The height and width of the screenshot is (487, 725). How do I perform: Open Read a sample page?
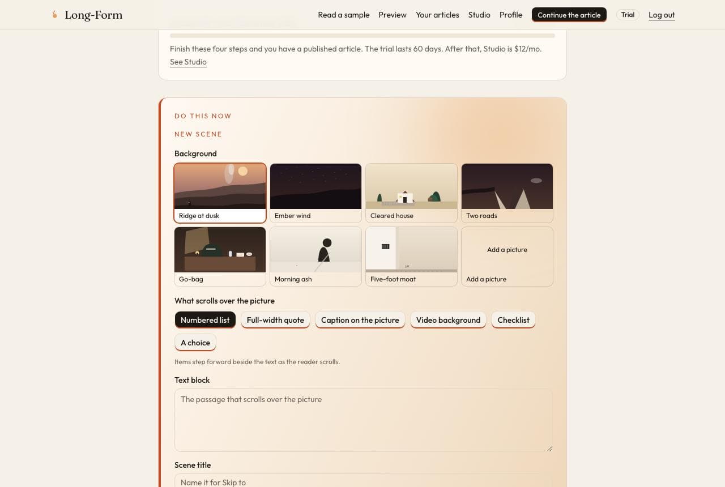tap(344, 15)
